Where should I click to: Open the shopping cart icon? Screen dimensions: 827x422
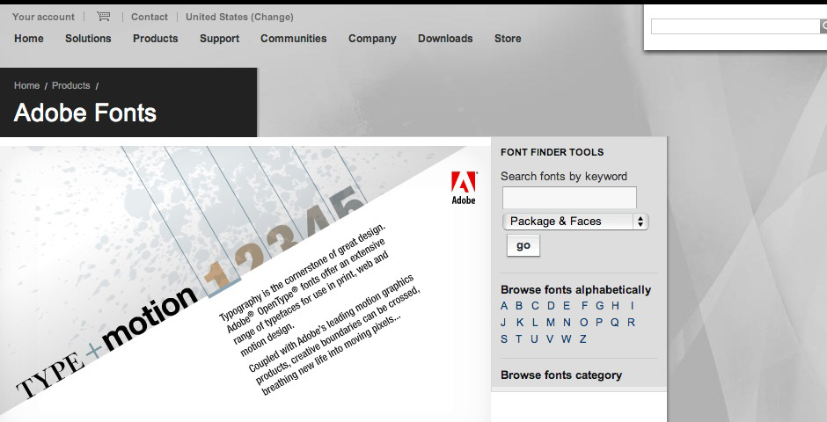pos(104,17)
